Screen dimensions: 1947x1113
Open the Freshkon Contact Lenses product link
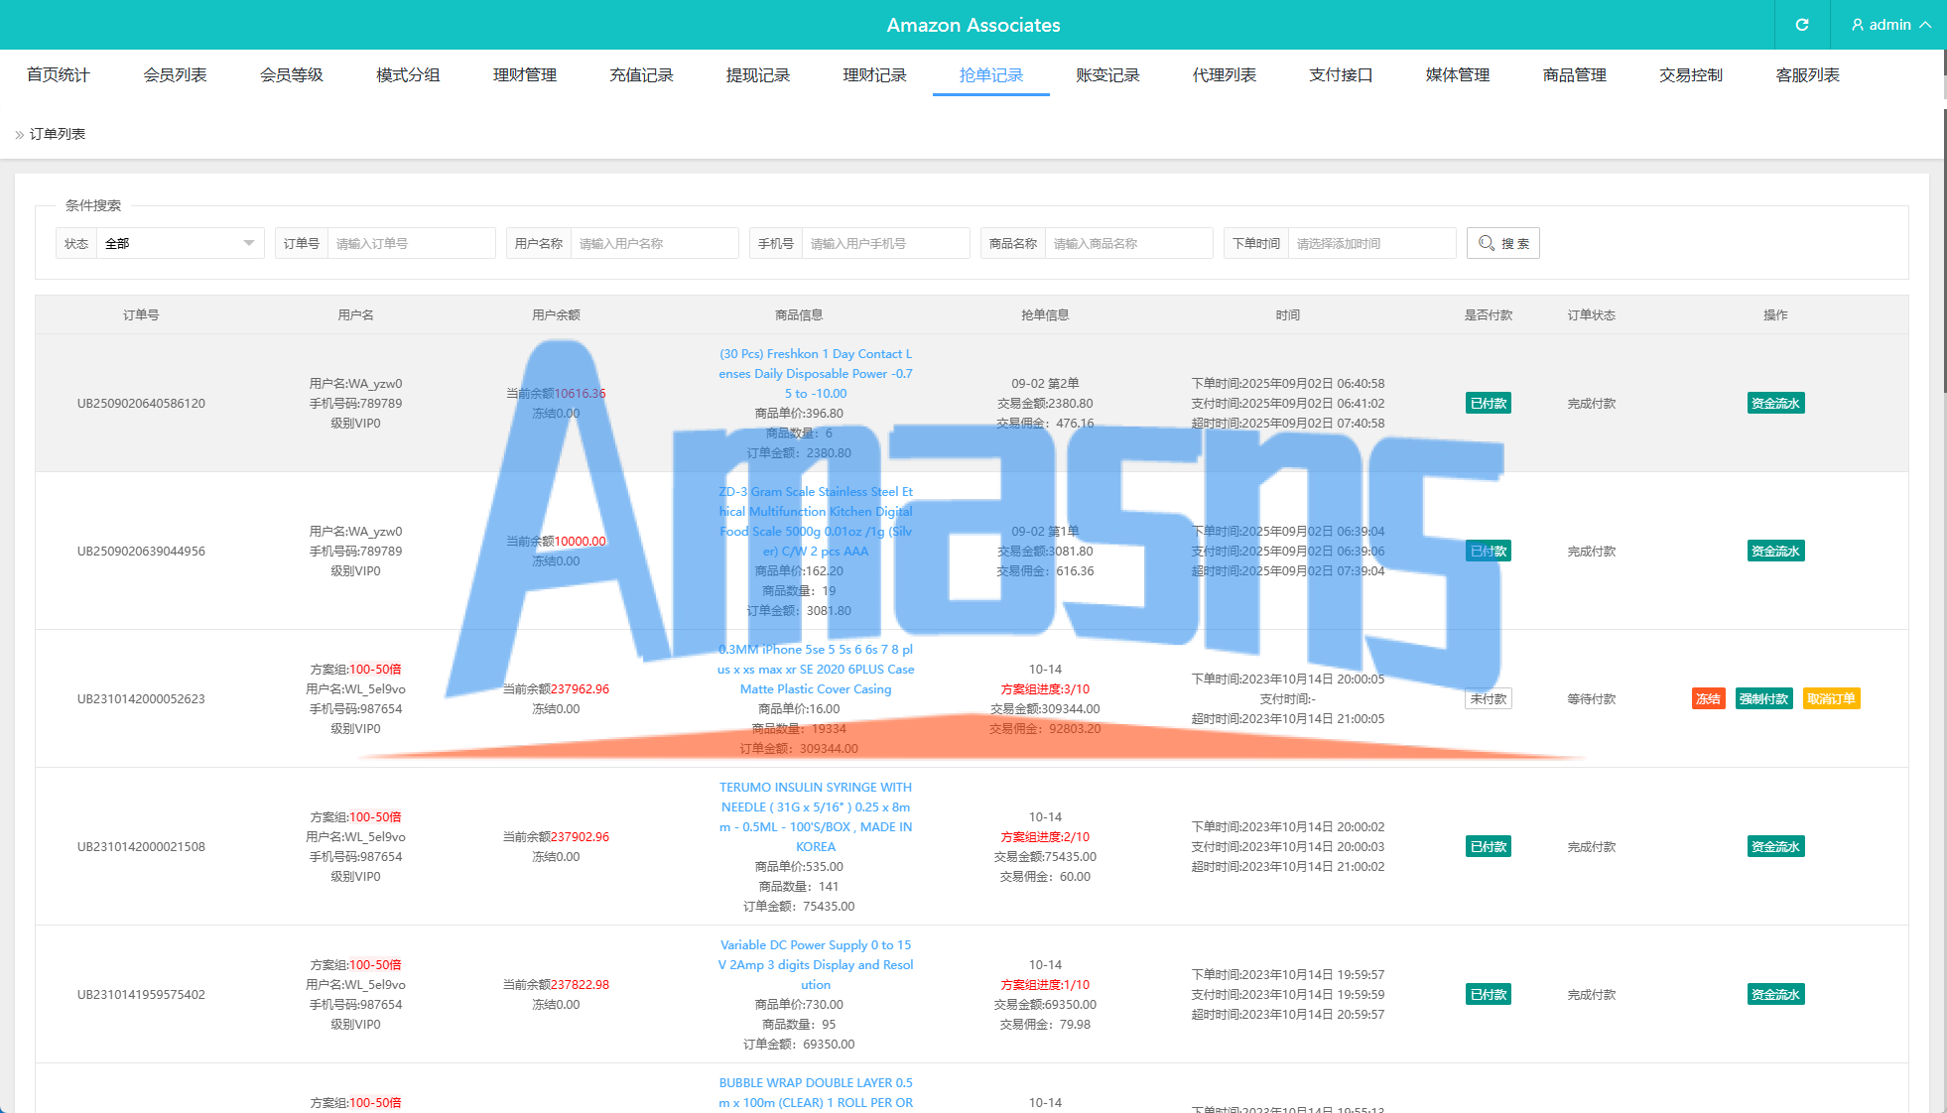(815, 373)
